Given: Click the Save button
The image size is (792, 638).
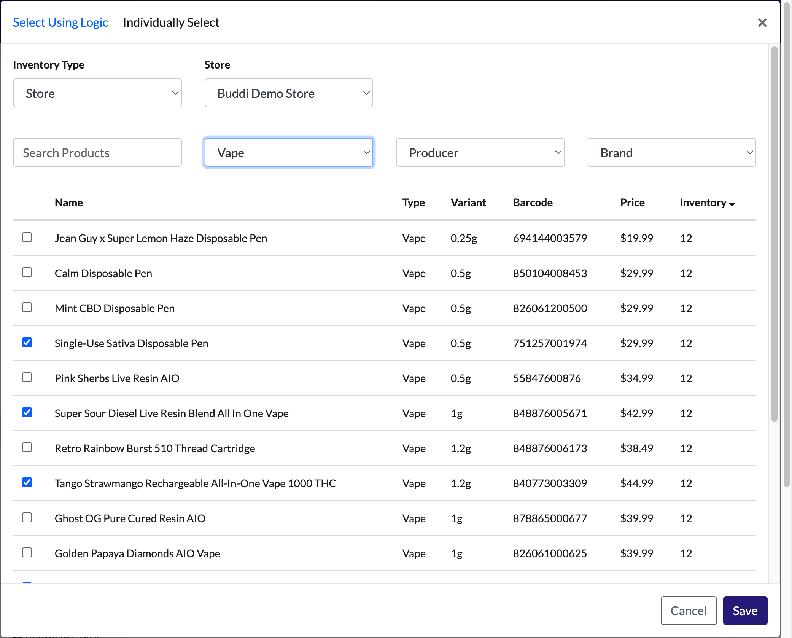Looking at the screenshot, I should pyautogui.click(x=745, y=611).
